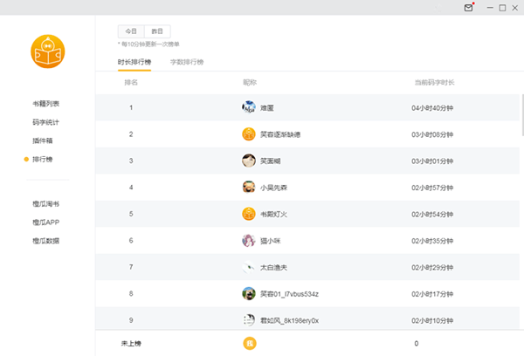524x356 pixels.
Task: Select the 时长排行榜 tab
Action: [x=134, y=62]
